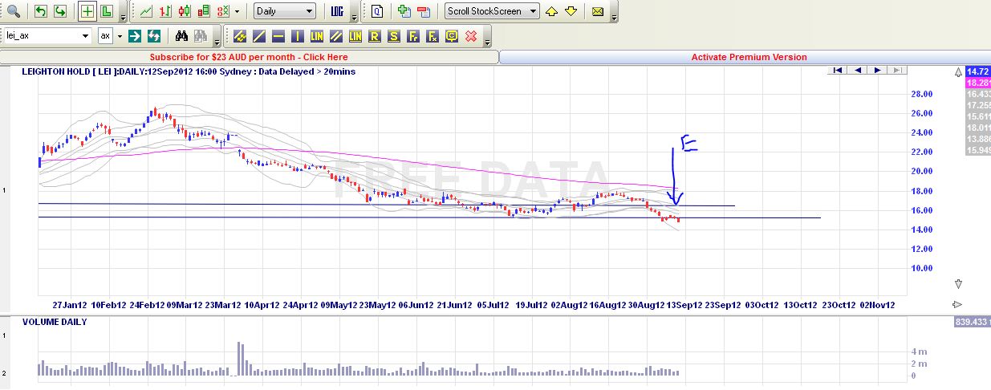
Task: Select the diagonal trendline drawing tool
Action: 259,36
